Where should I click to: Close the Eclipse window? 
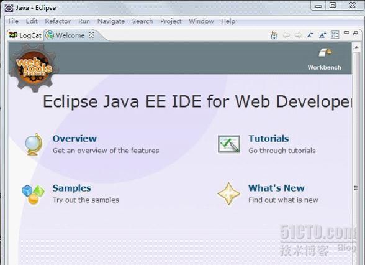[x=353, y=6]
